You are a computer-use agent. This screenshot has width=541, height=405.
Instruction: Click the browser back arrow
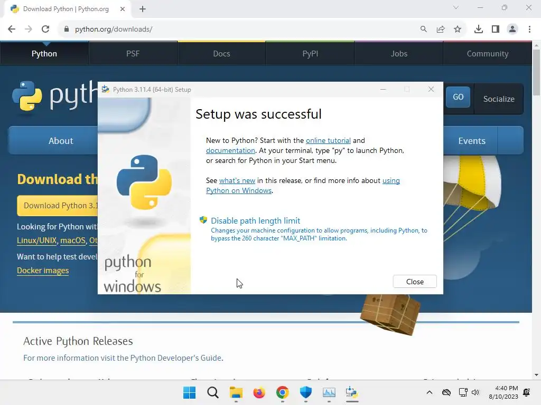(12, 30)
